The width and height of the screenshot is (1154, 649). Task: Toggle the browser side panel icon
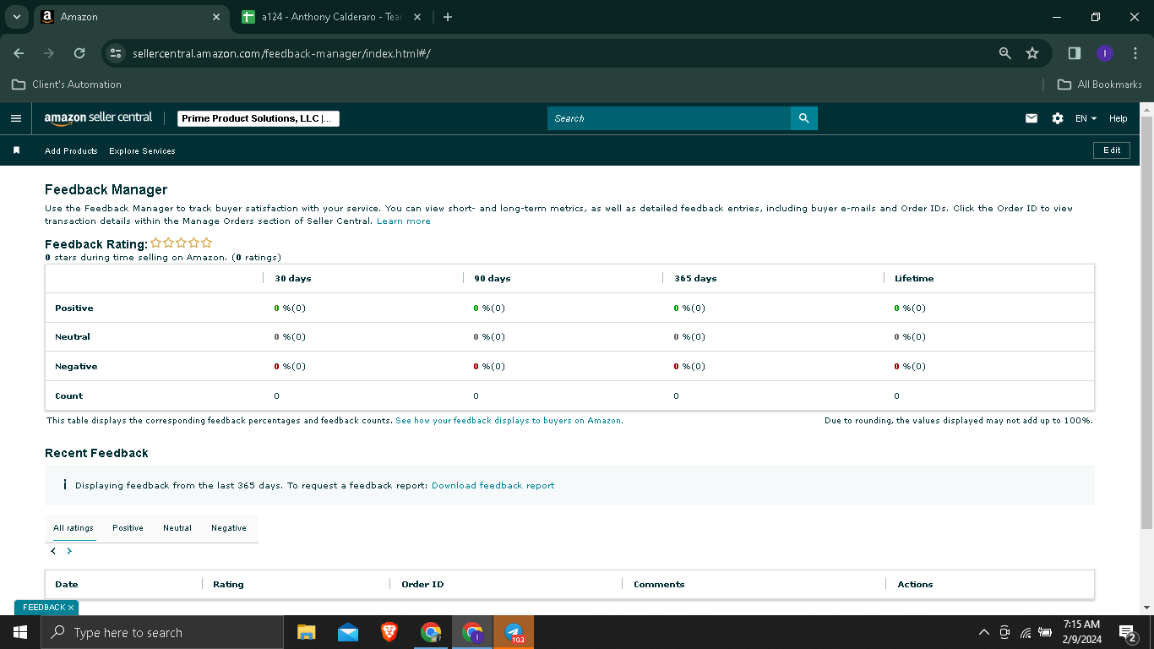coord(1075,53)
